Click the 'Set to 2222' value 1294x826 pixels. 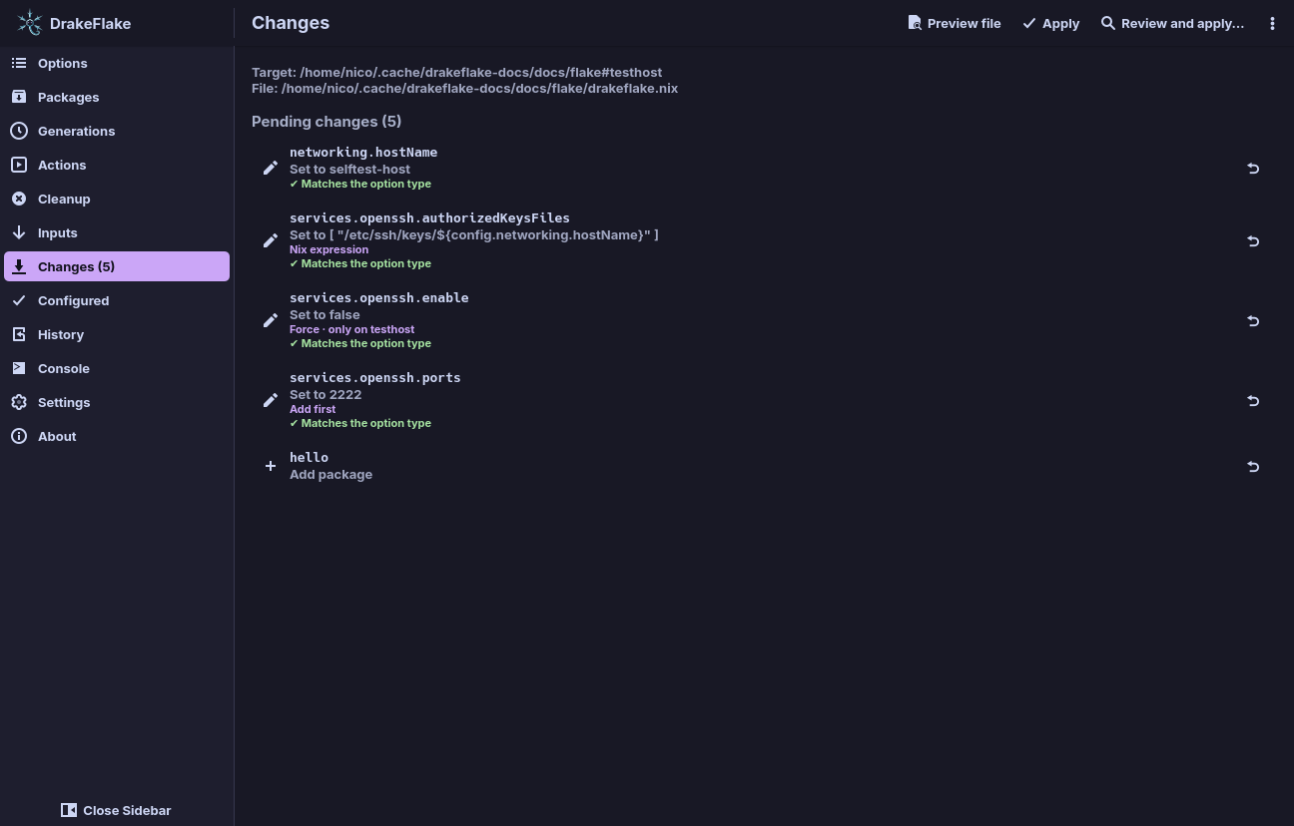[325, 394]
